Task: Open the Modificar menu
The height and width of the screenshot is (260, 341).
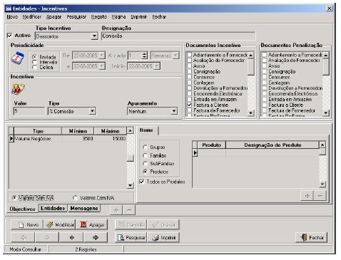Action: coord(32,17)
